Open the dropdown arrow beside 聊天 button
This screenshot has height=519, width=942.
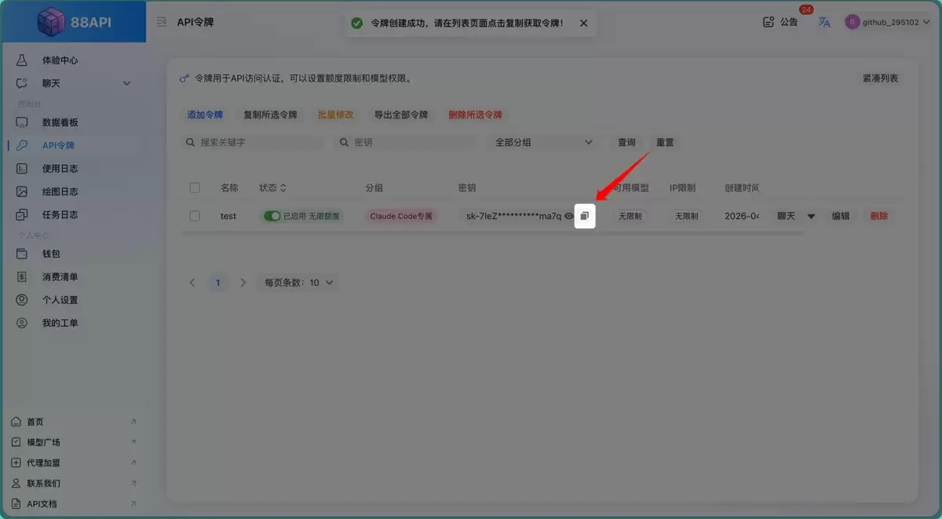click(x=811, y=216)
